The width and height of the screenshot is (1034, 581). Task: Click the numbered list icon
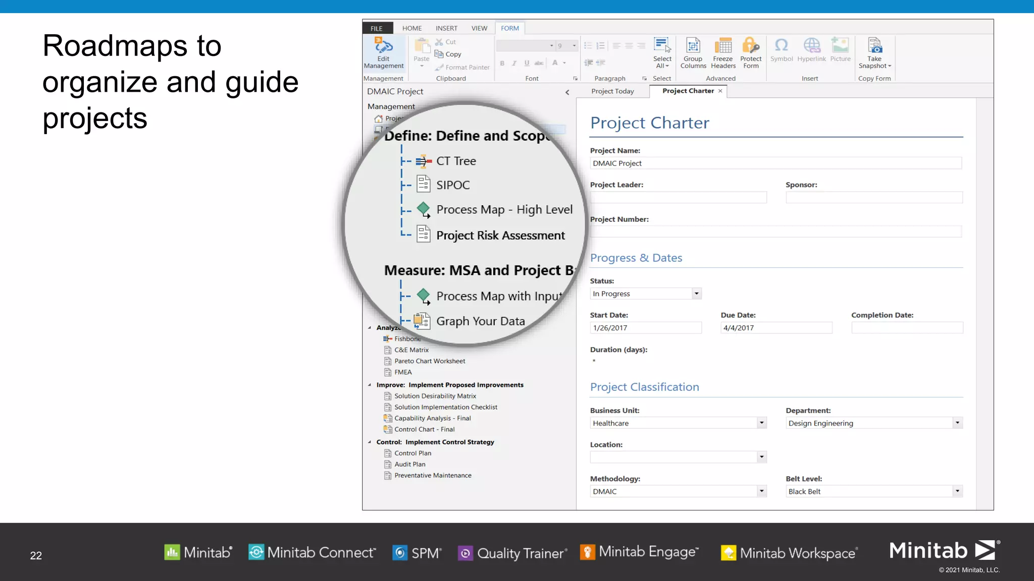(600, 45)
